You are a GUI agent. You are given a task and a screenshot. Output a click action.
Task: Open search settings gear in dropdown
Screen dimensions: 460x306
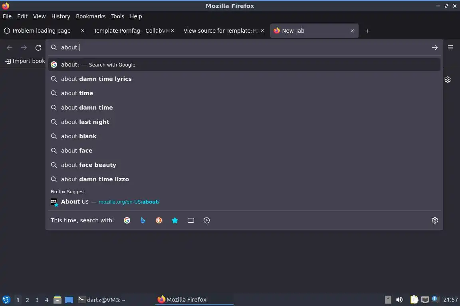pyautogui.click(x=435, y=220)
